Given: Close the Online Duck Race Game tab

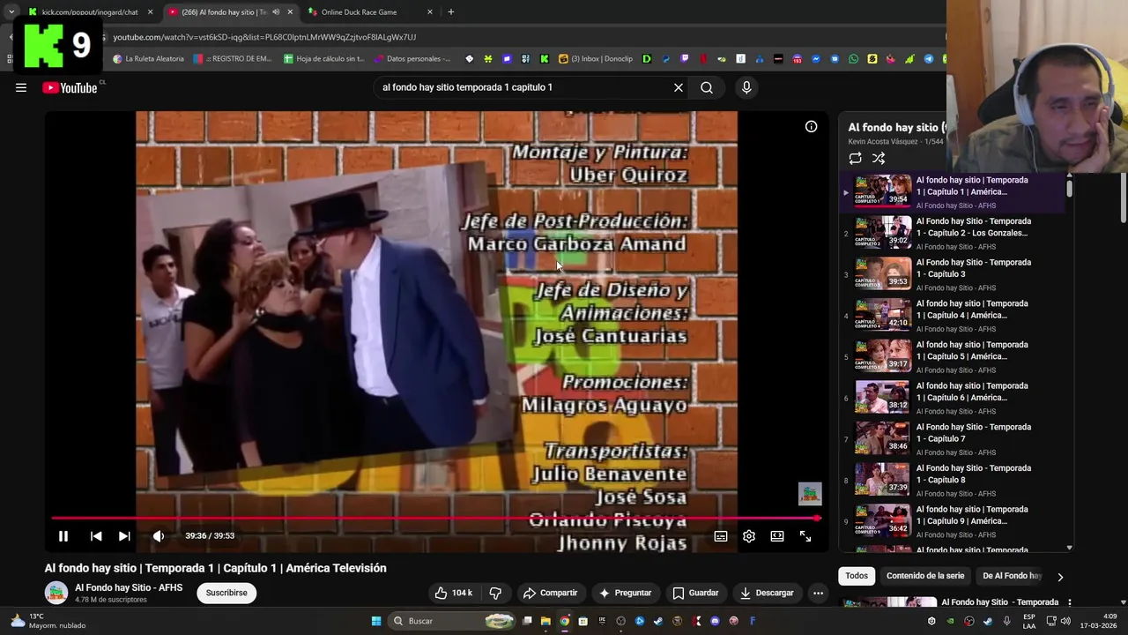Looking at the screenshot, I should (430, 12).
